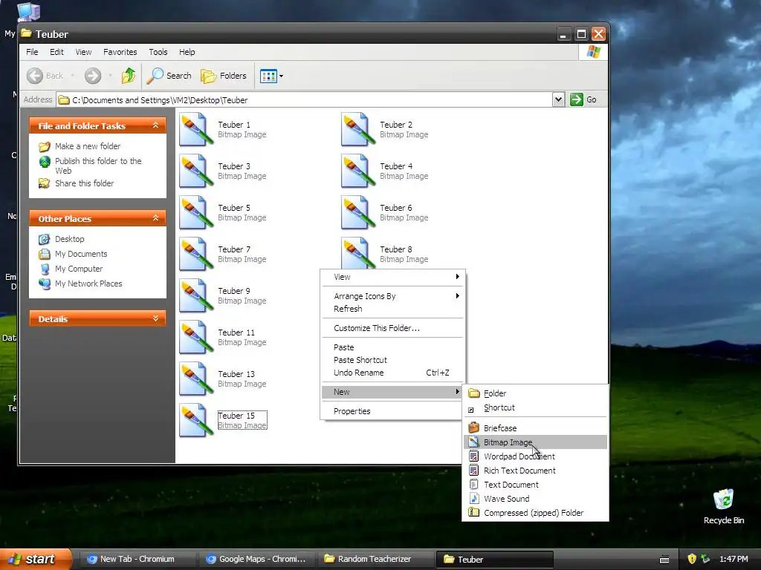Viewport: 761px width, 570px height.
Task: Open the Favorites menu
Action: coord(120,52)
